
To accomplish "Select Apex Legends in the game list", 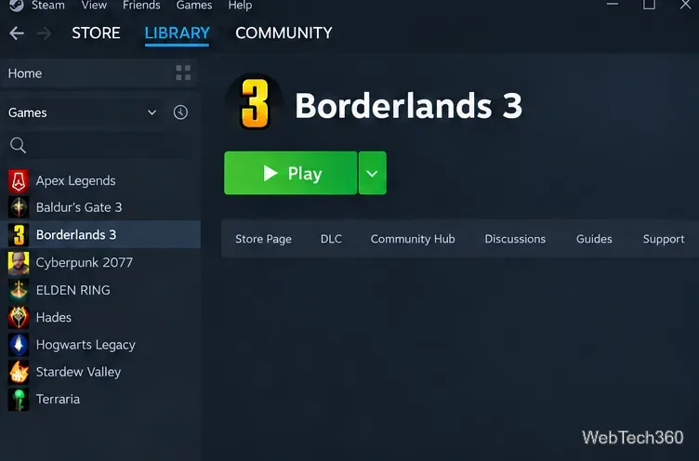I will [100, 180].
